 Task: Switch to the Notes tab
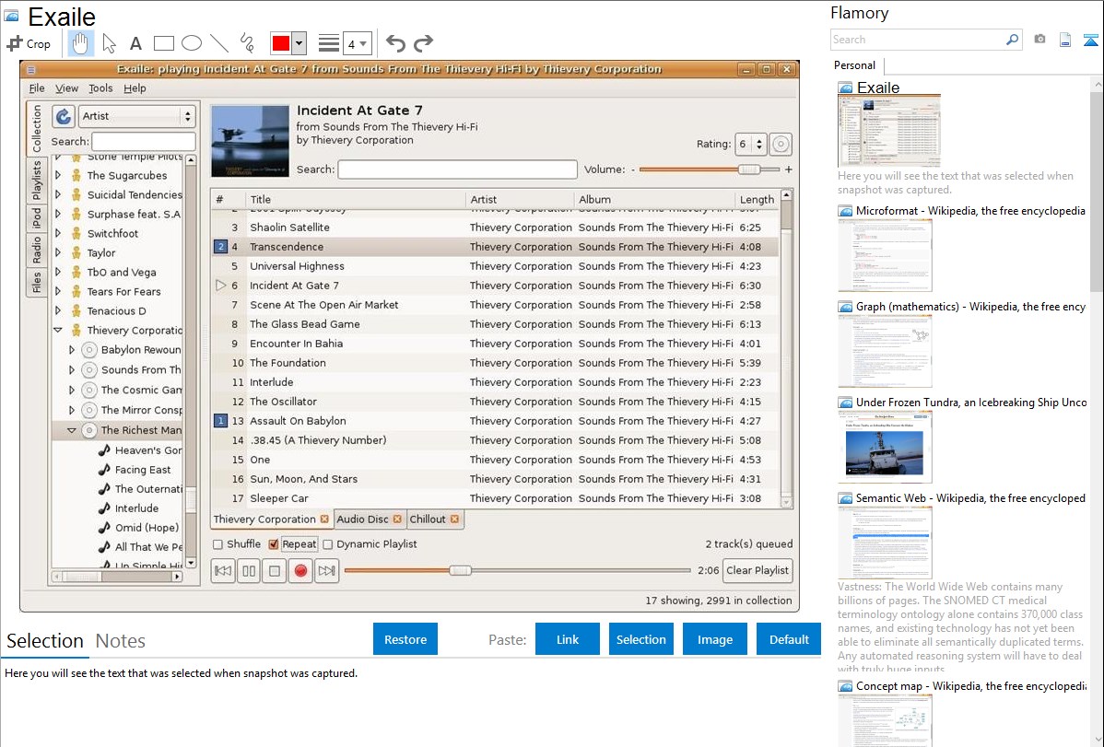coord(121,641)
